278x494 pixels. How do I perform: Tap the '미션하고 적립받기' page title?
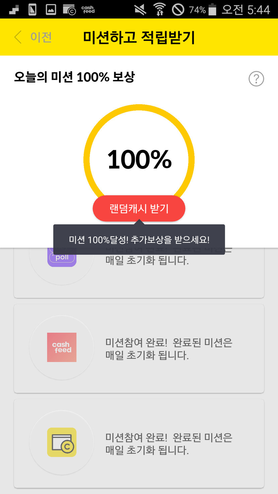[139, 37]
